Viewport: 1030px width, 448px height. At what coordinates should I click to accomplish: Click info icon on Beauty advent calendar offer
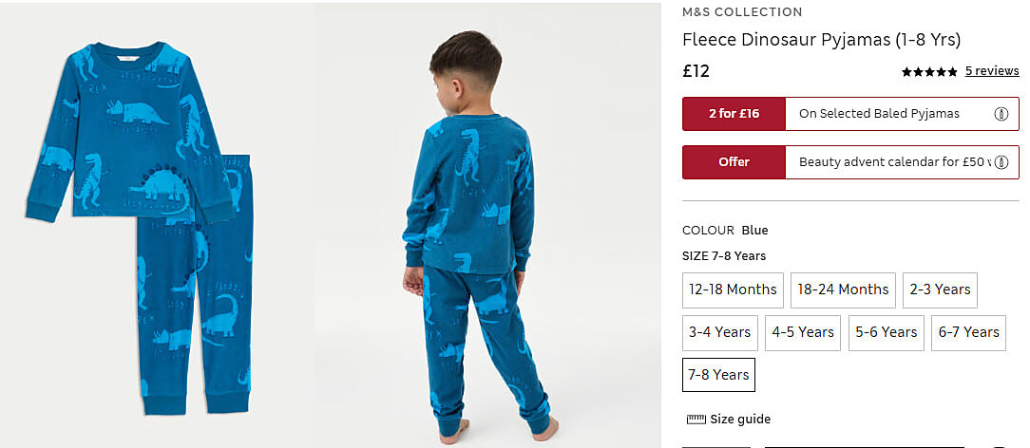pyautogui.click(x=1001, y=162)
